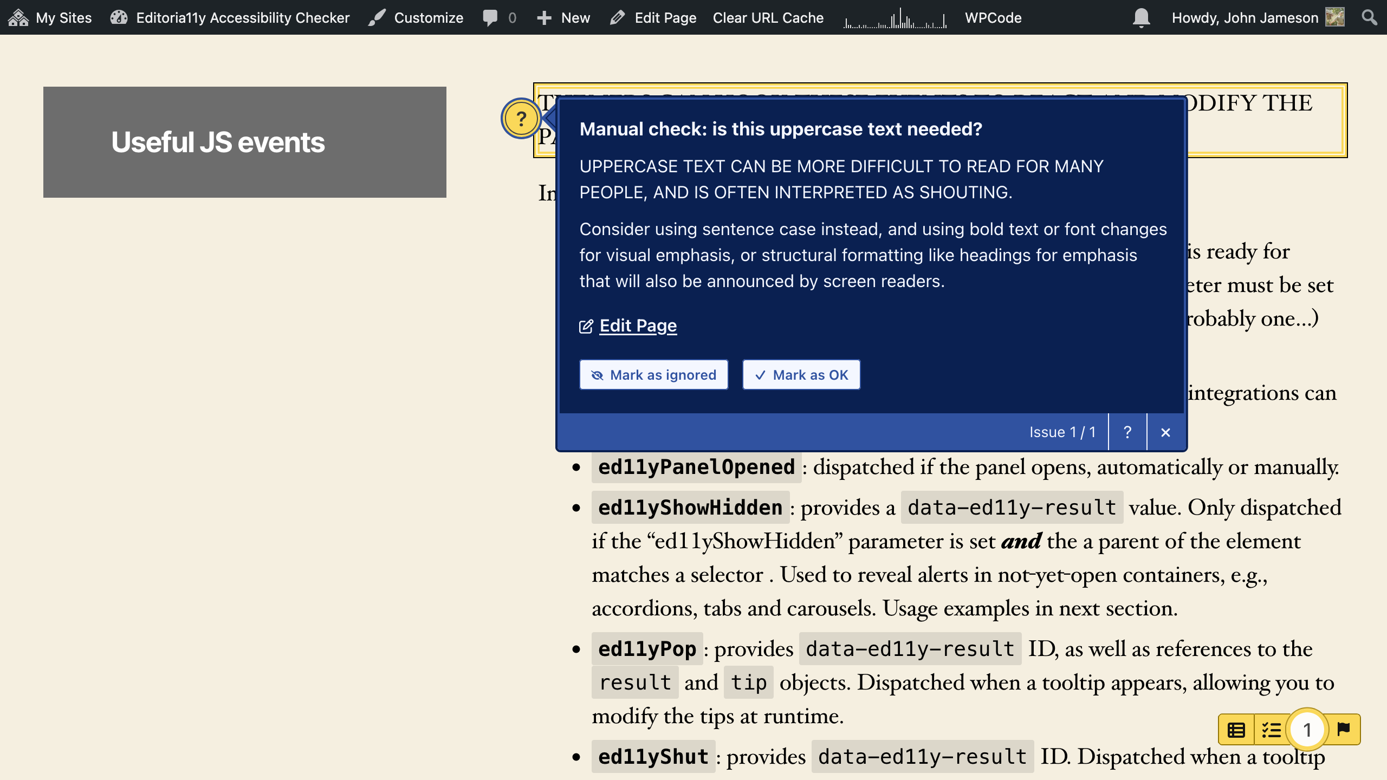Open the checklist issues panel icon
This screenshot has width=1387, height=780.
pos(1271,730)
